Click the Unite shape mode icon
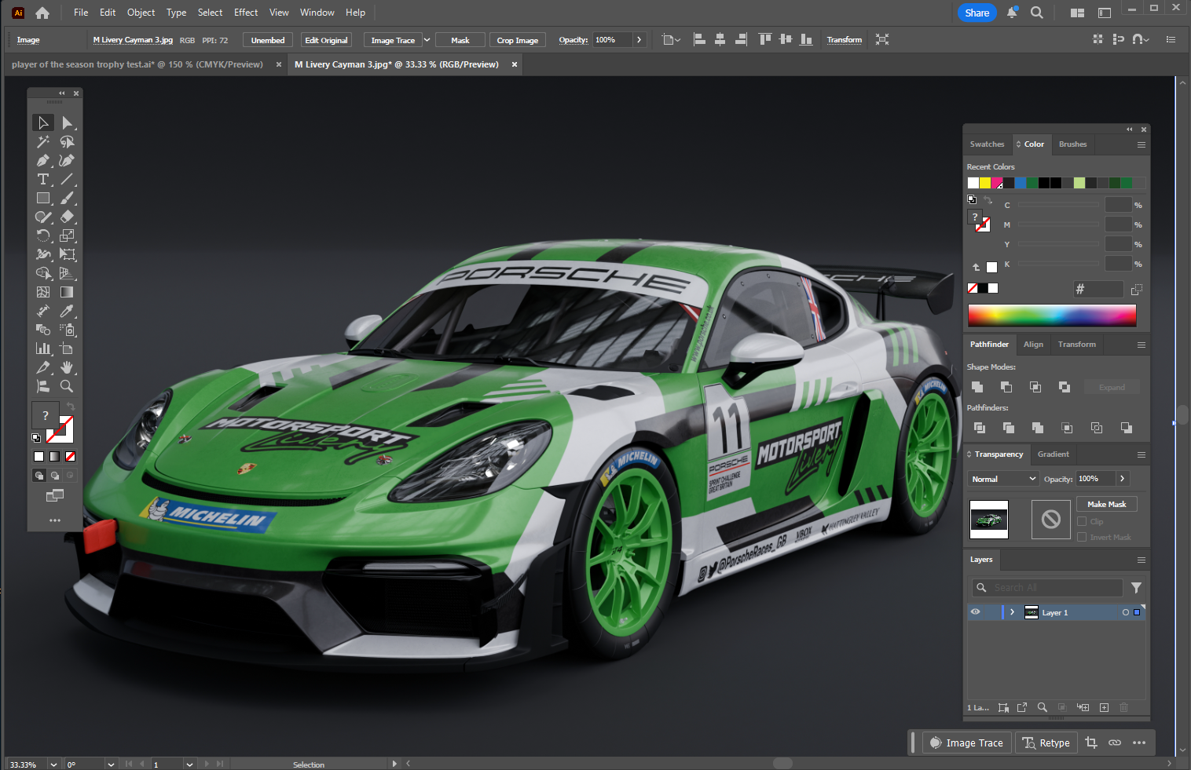This screenshot has height=770, width=1191. 977,387
